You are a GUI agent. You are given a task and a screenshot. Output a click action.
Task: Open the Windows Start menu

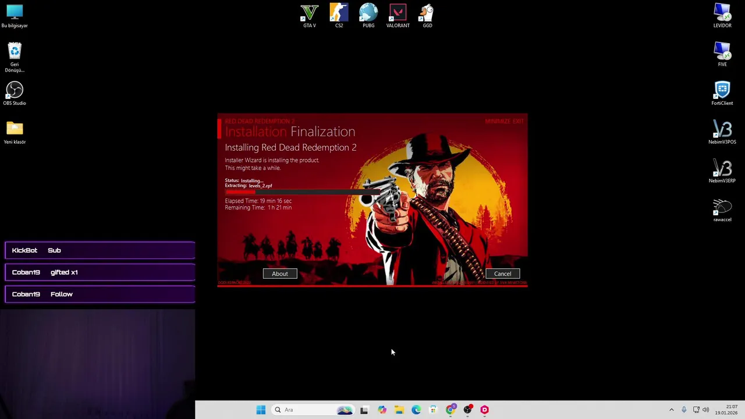261,410
